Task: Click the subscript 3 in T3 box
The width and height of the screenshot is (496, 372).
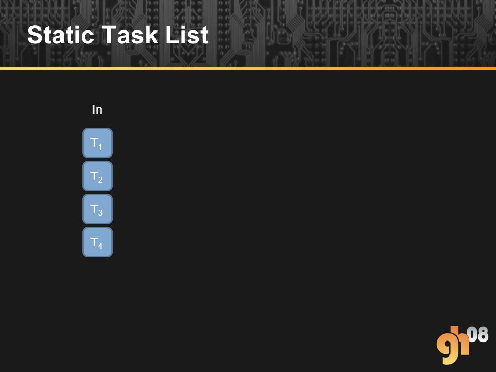Action: (100, 213)
